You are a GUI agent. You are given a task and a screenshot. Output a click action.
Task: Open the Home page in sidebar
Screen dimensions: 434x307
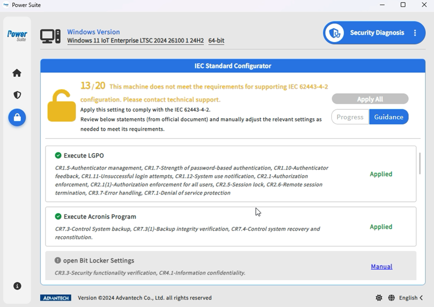pyautogui.click(x=17, y=73)
